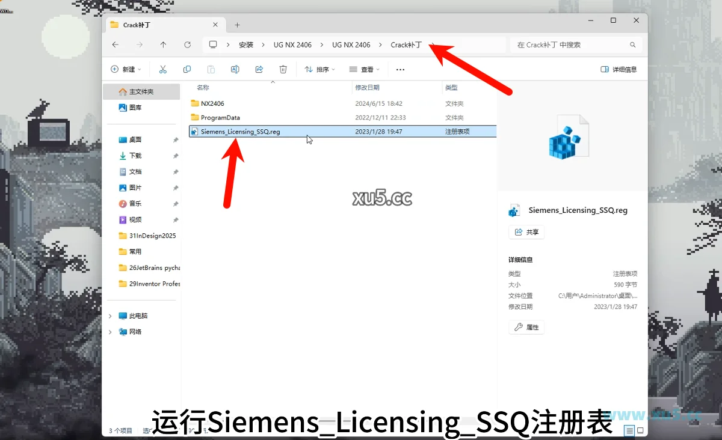Click the Copy icon in toolbar
The image size is (722, 440).
click(187, 69)
